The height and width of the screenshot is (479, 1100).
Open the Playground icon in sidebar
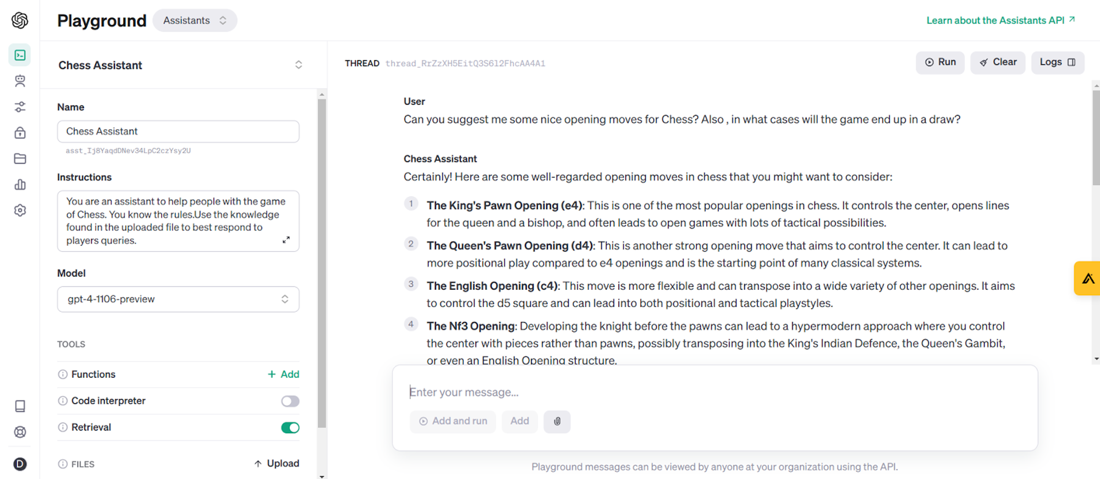pos(20,55)
